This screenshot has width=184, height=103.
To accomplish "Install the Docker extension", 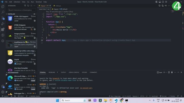I will [33, 89].
